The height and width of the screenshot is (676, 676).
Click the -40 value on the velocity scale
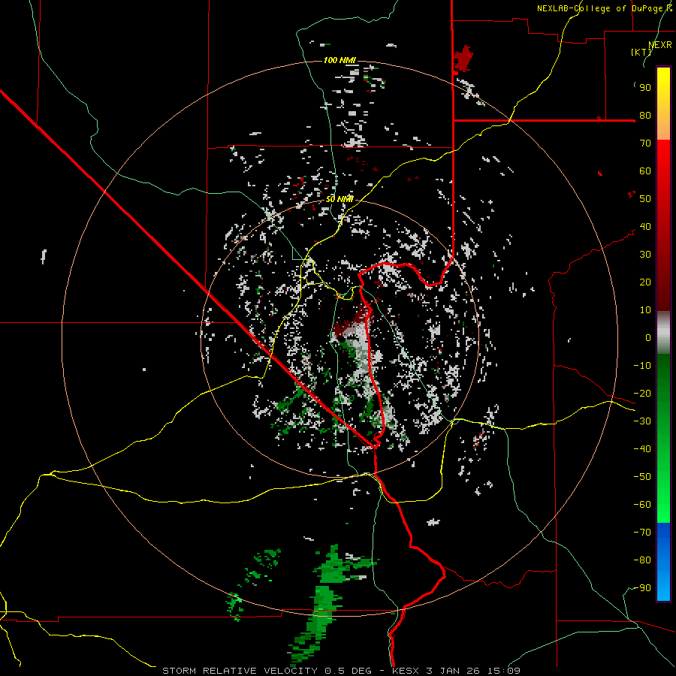point(642,449)
